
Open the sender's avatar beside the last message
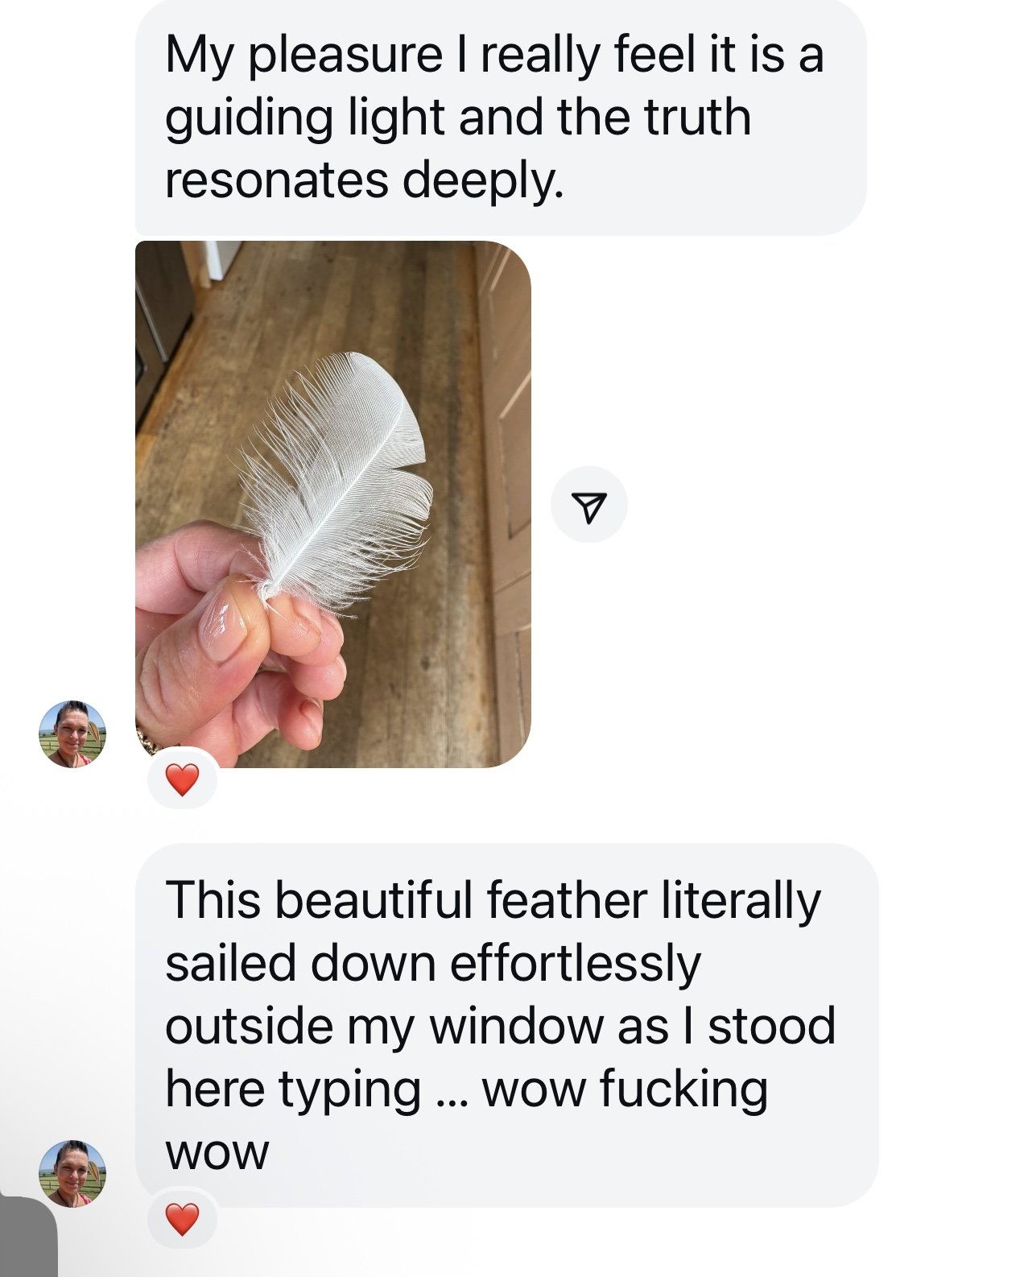coord(72,1172)
